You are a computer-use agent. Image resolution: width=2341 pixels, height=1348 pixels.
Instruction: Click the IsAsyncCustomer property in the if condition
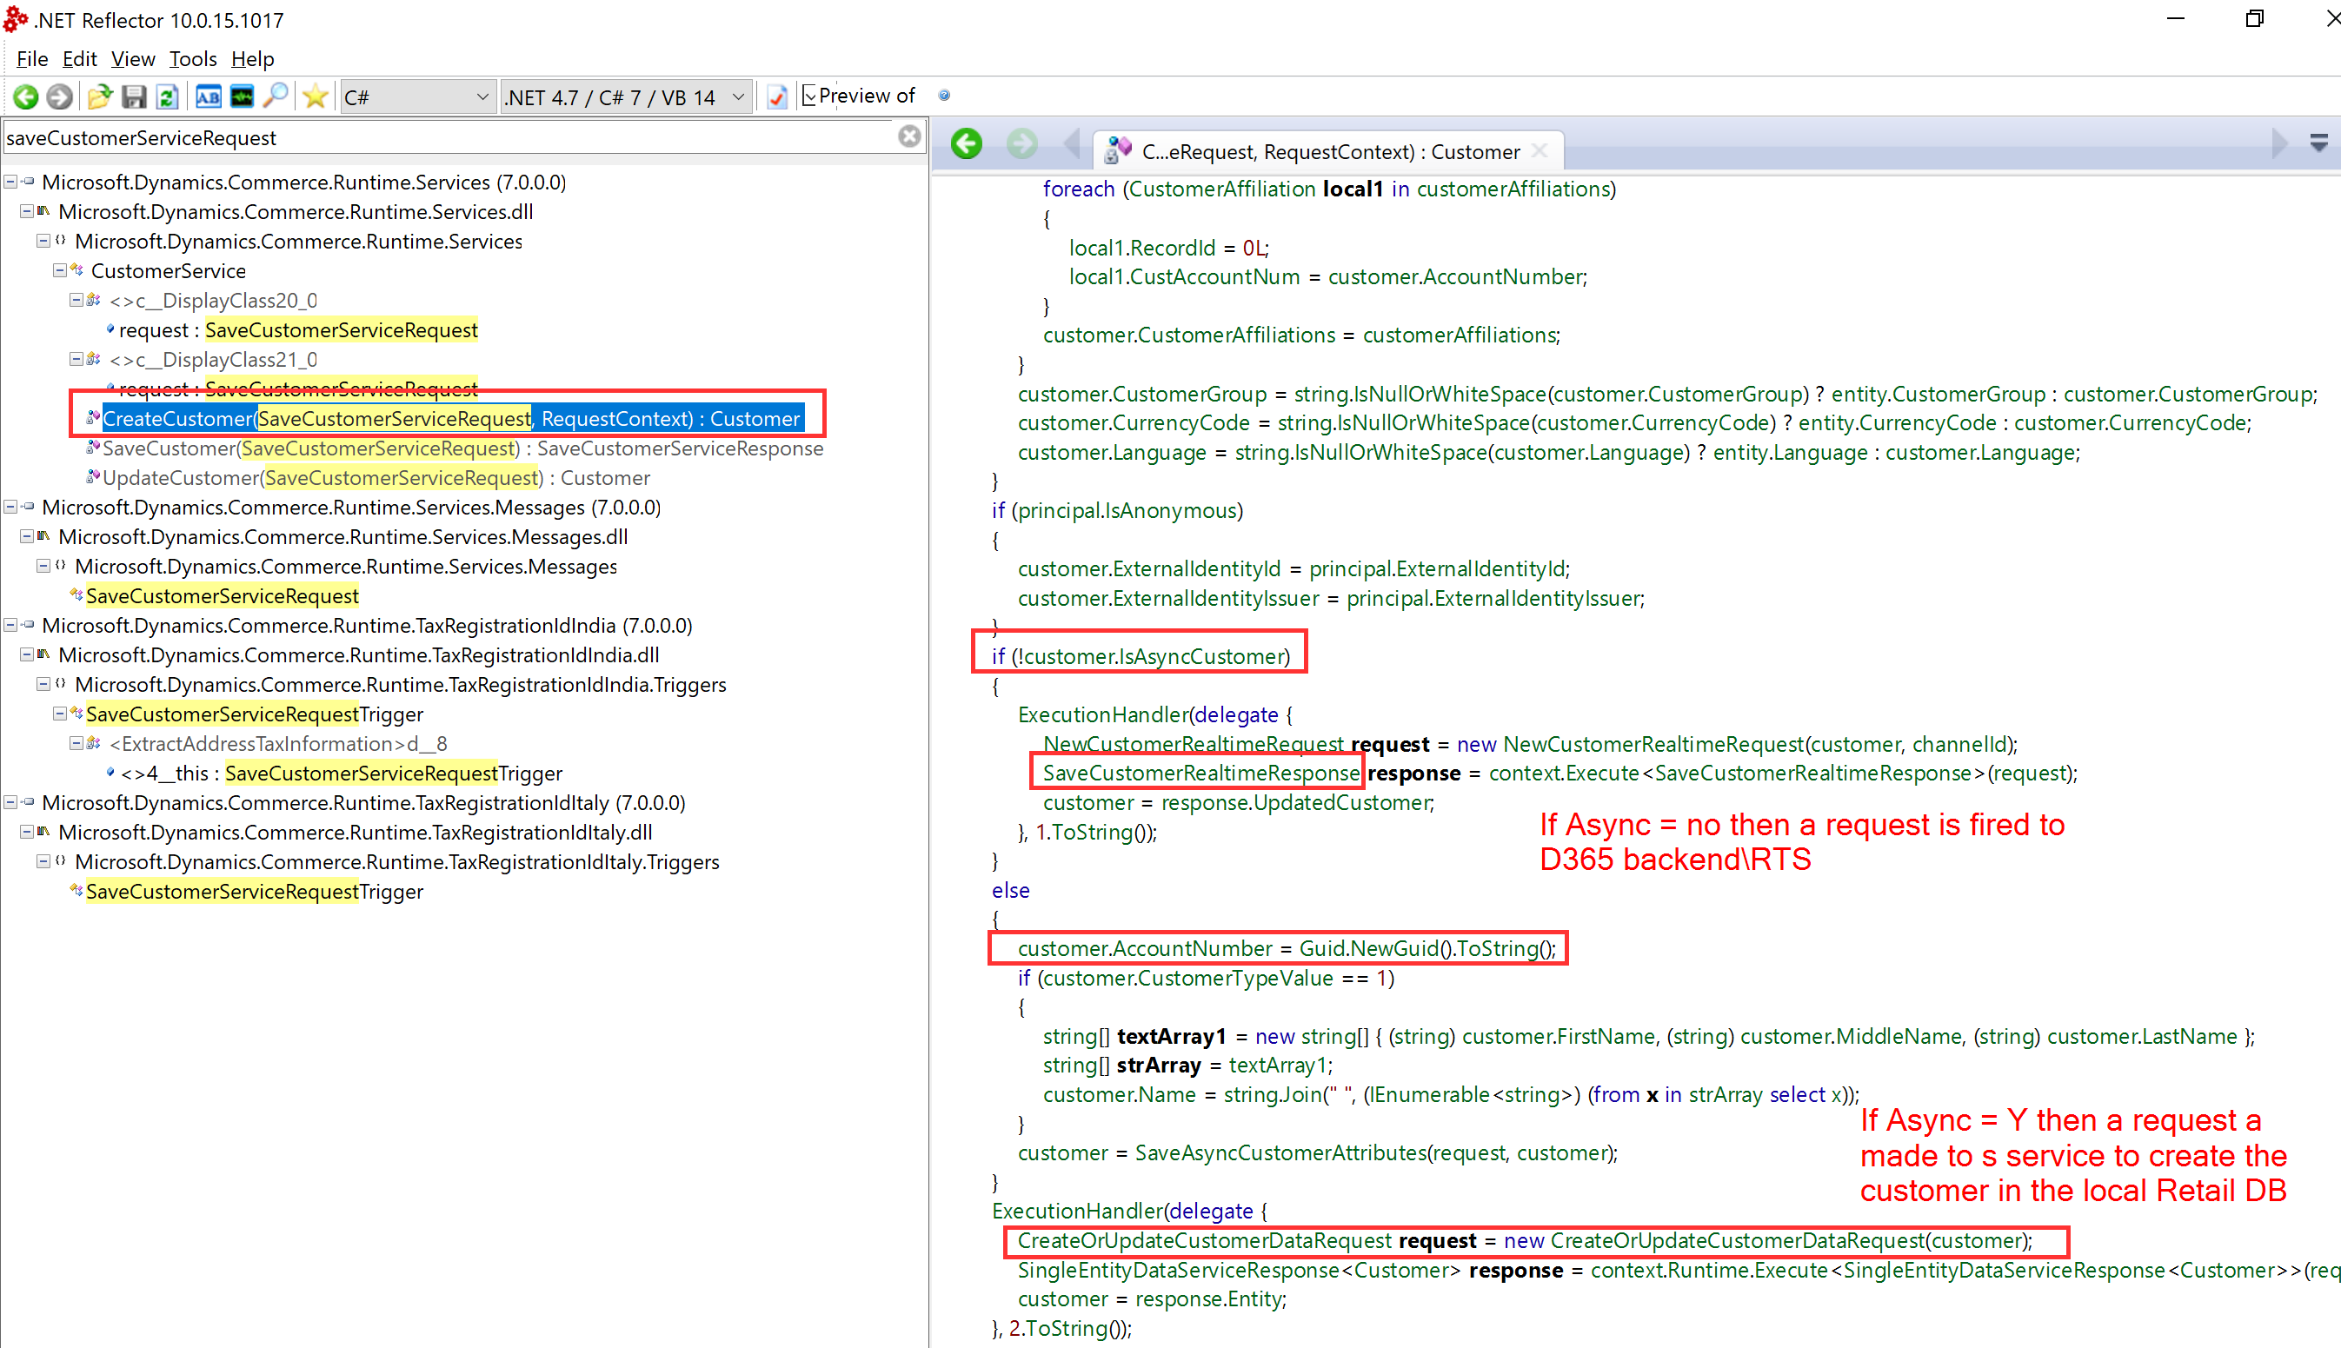click(1200, 656)
